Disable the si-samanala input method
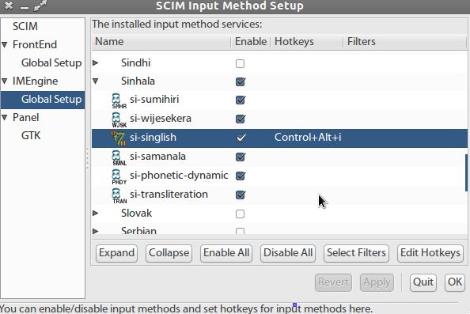The height and width of the screenshot is (314, 470). point(241,157)
